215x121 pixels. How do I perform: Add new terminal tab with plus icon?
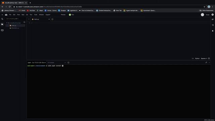click(x=68, y=63)
